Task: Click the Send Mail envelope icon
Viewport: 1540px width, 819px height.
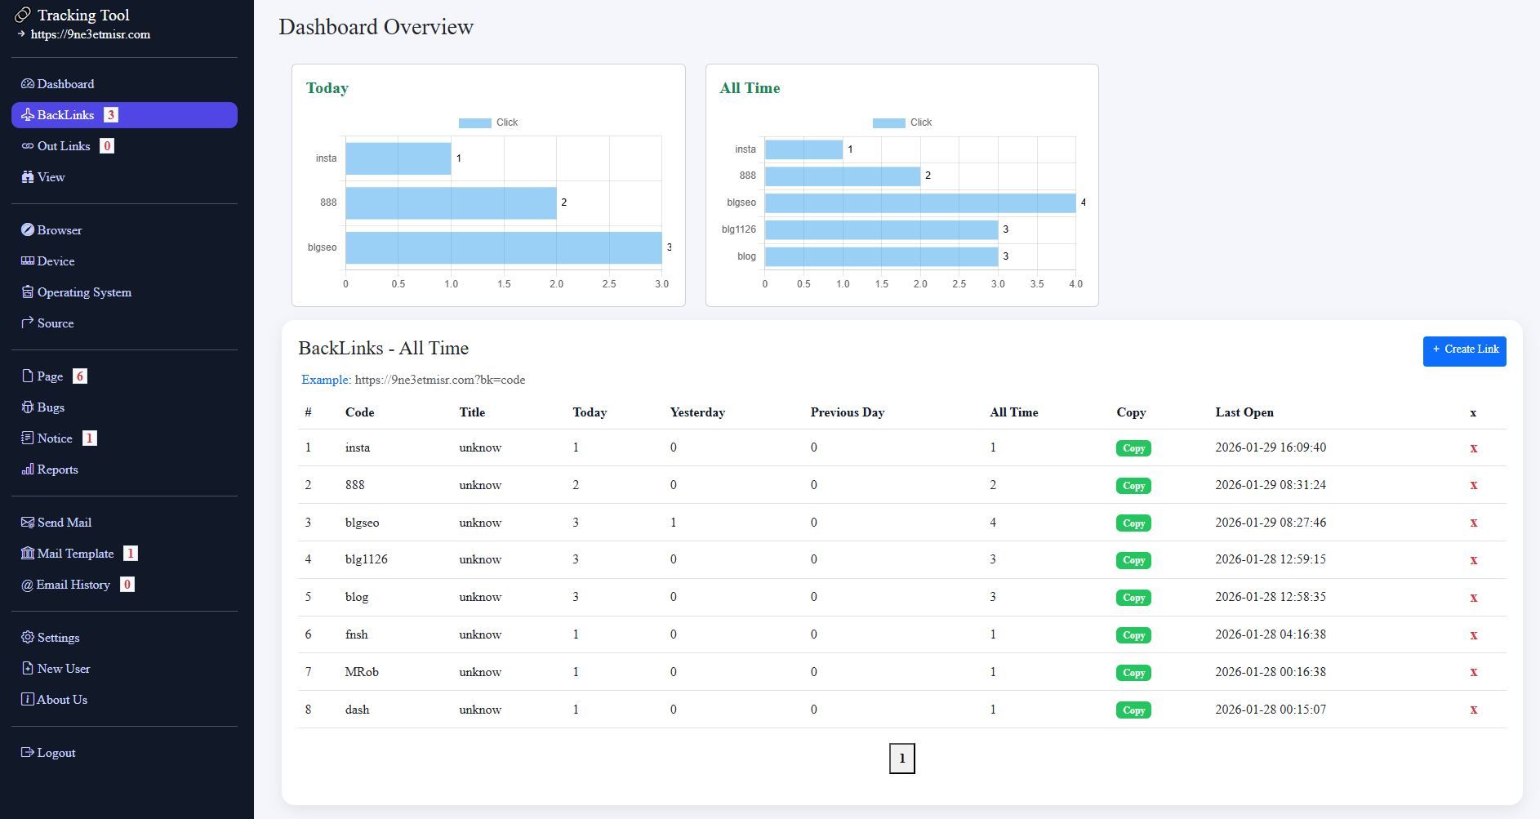Action: (x=27, y=523)
